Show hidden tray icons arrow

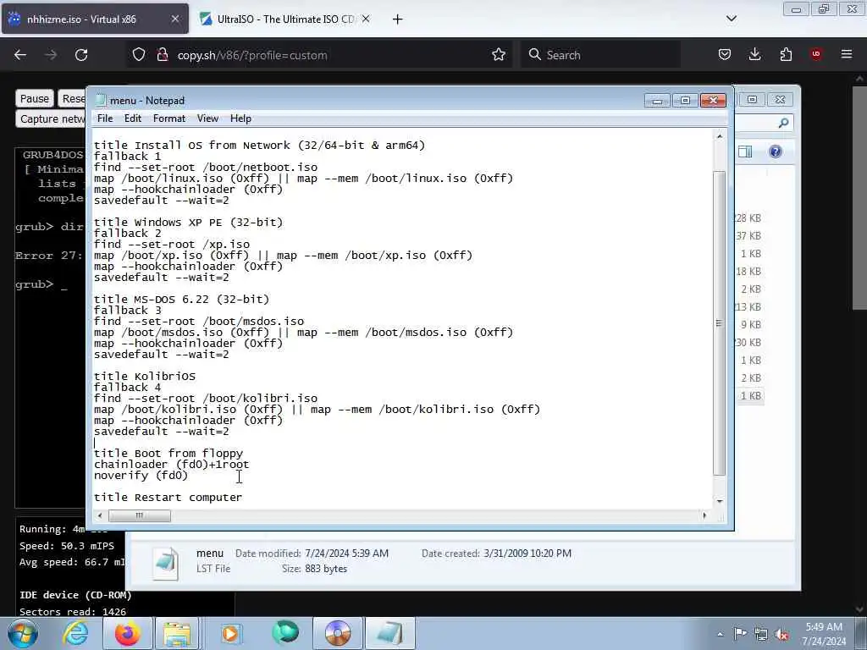[720, 634]
